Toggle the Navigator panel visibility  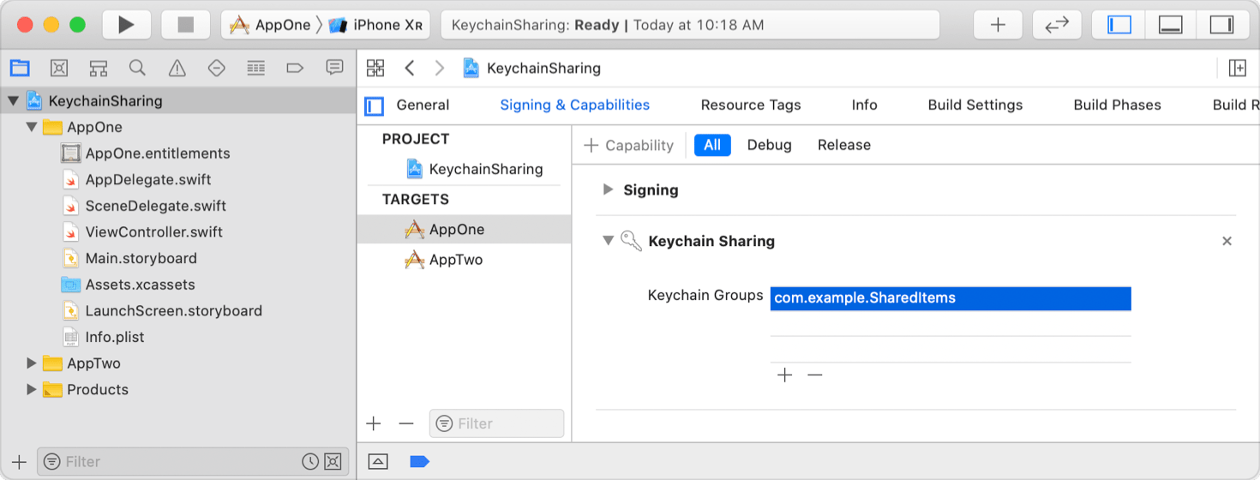(x=1119, y=25)
